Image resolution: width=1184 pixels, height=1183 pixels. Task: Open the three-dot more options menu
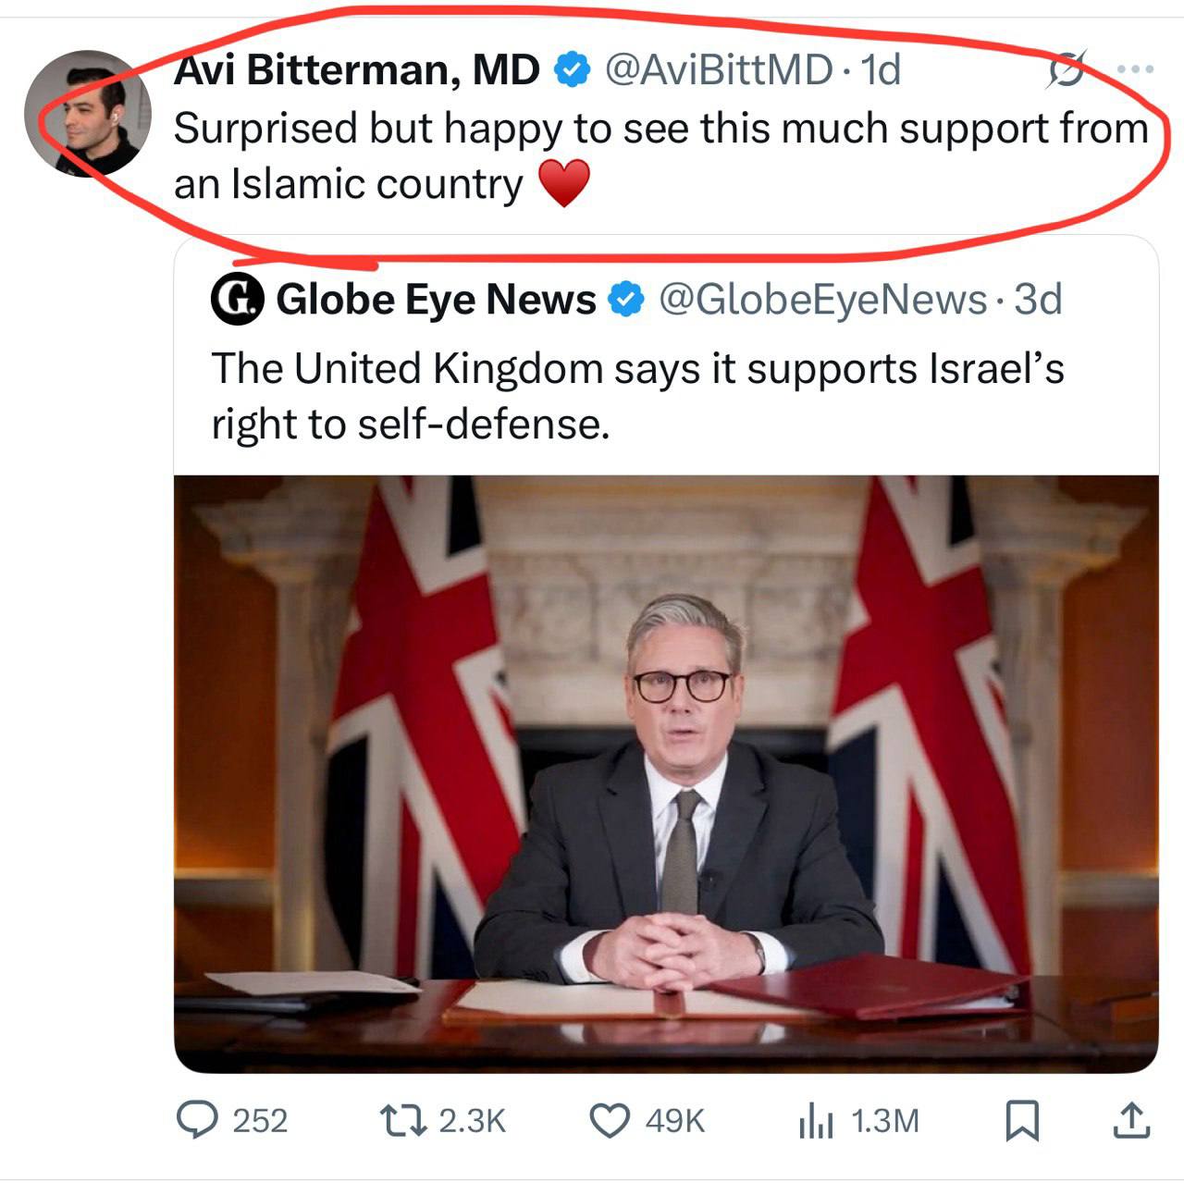click(1135, 68)
